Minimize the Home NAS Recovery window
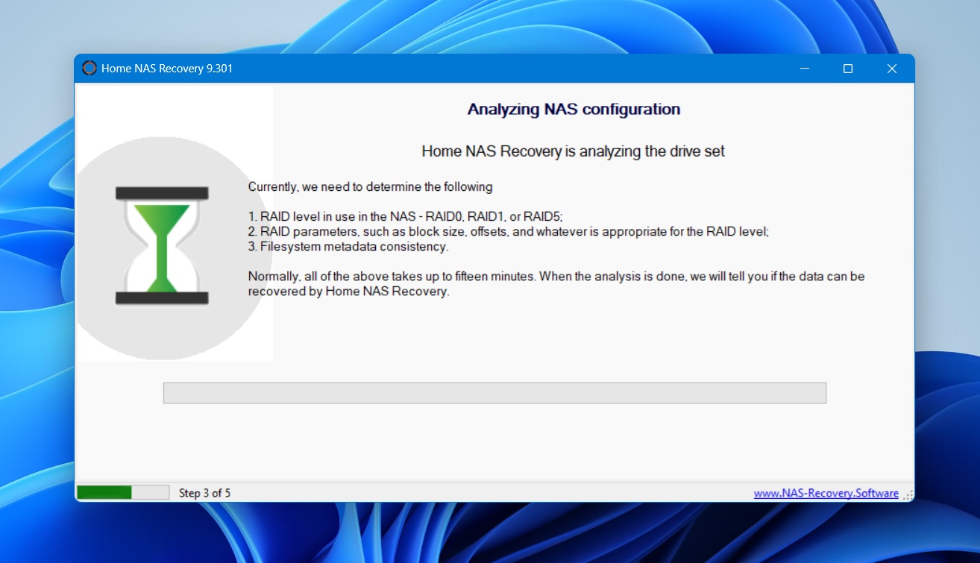Screen dimensions: 980x563 (804, 68)
